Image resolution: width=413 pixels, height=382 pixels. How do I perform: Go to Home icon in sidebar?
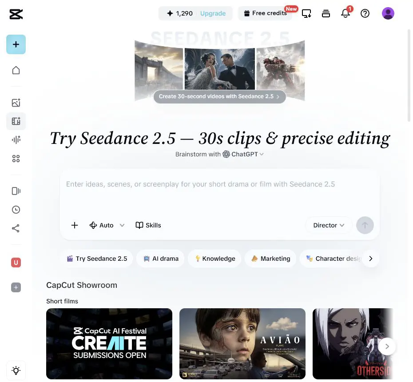[16, 70]
